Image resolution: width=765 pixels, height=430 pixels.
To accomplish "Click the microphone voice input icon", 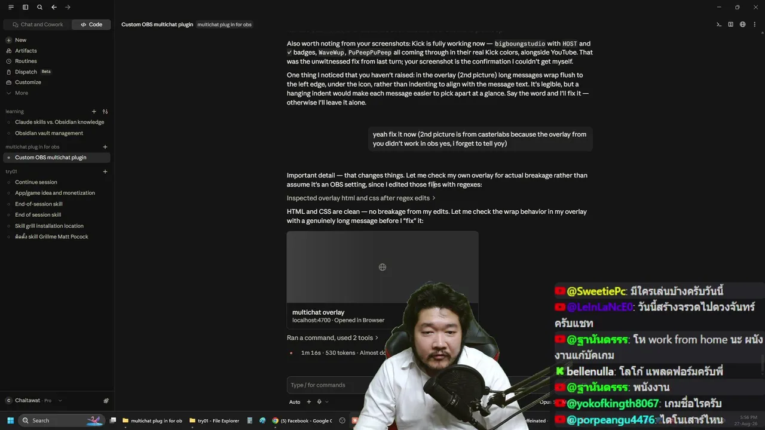I will coord(319,402).
